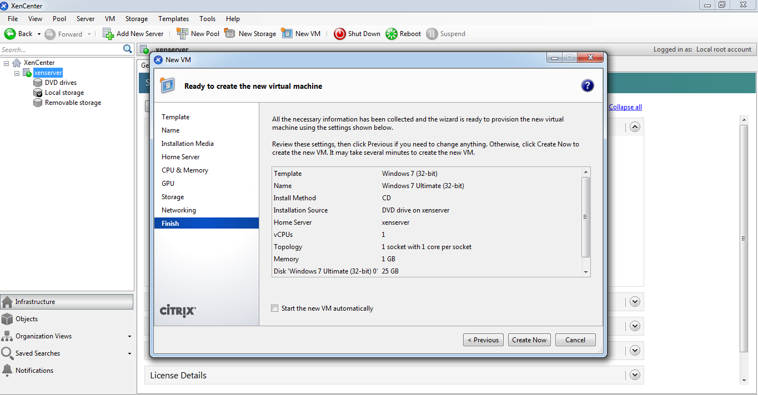
Task: Click the Notifications bell icon
Action: (7, 370)
